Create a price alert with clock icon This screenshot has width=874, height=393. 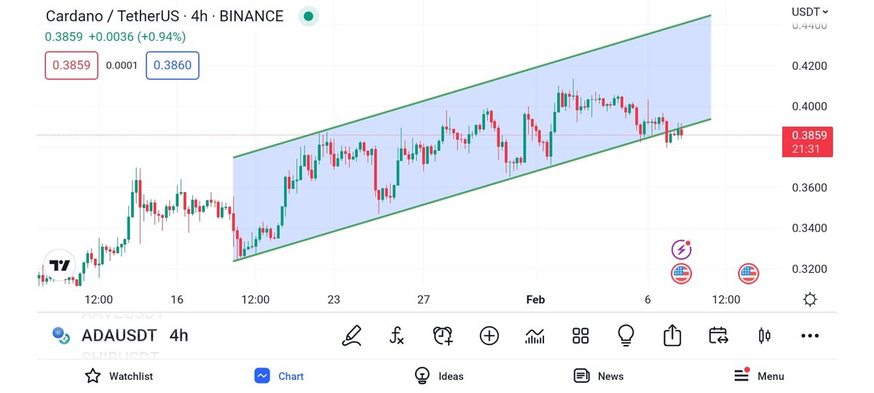tap(443, 336)
